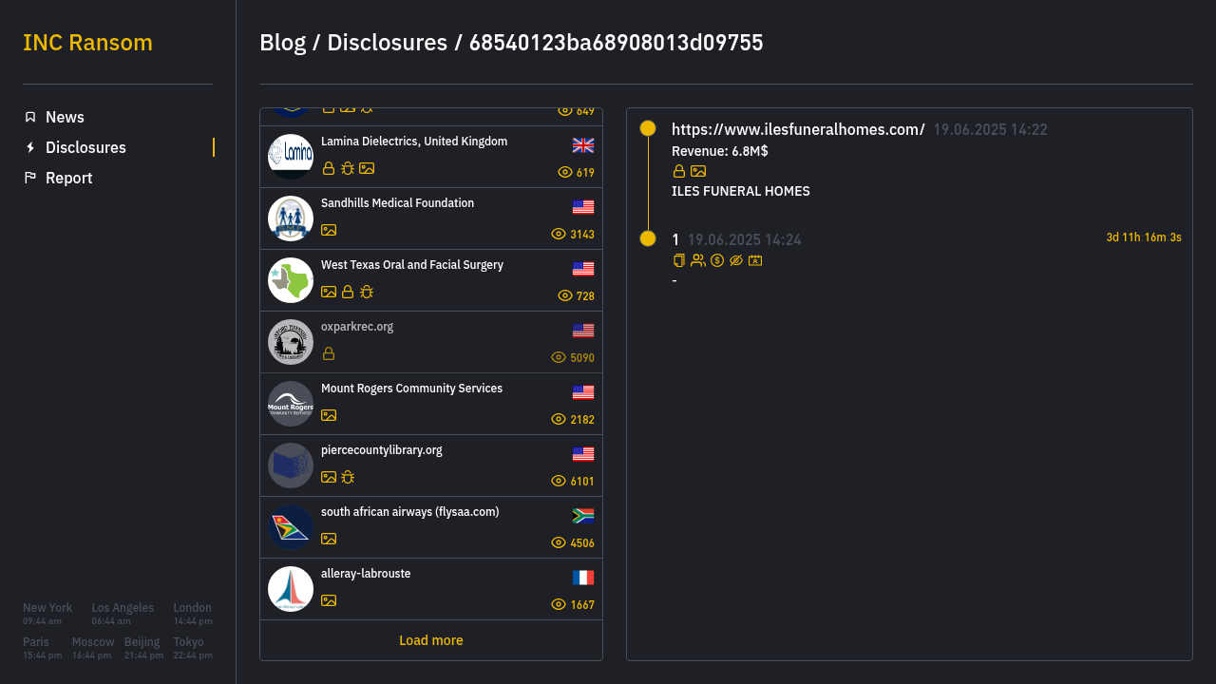The width and height of the screenshot is (1216, 684).
Task: Click the ILES FUNERAL HOMES description text
Action: point(741,191)
